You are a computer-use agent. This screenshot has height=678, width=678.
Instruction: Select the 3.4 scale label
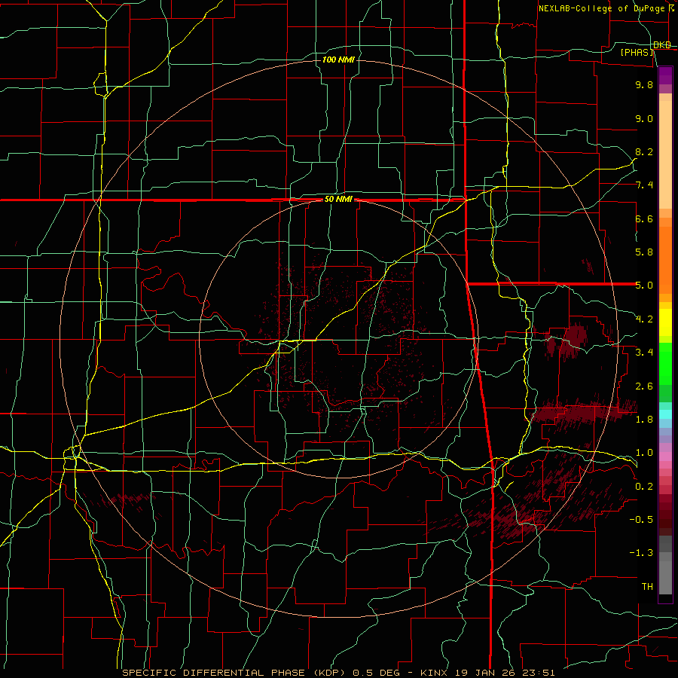[644, 353]
